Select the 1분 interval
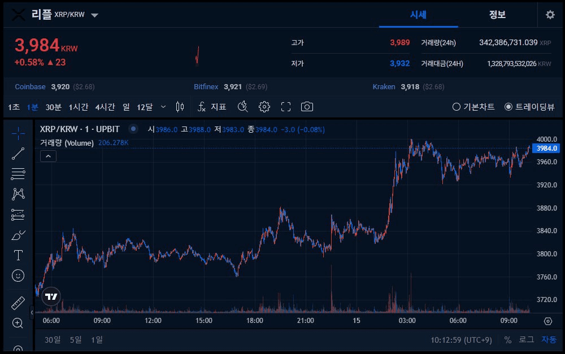 [x=32, y=107]
